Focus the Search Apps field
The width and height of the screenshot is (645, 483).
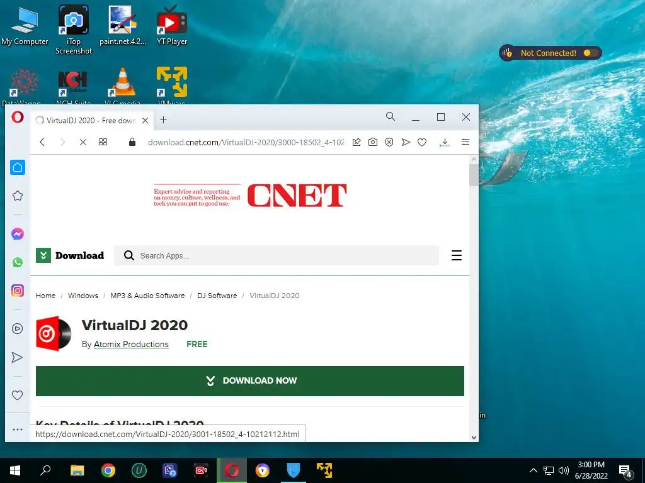(277, 255)
